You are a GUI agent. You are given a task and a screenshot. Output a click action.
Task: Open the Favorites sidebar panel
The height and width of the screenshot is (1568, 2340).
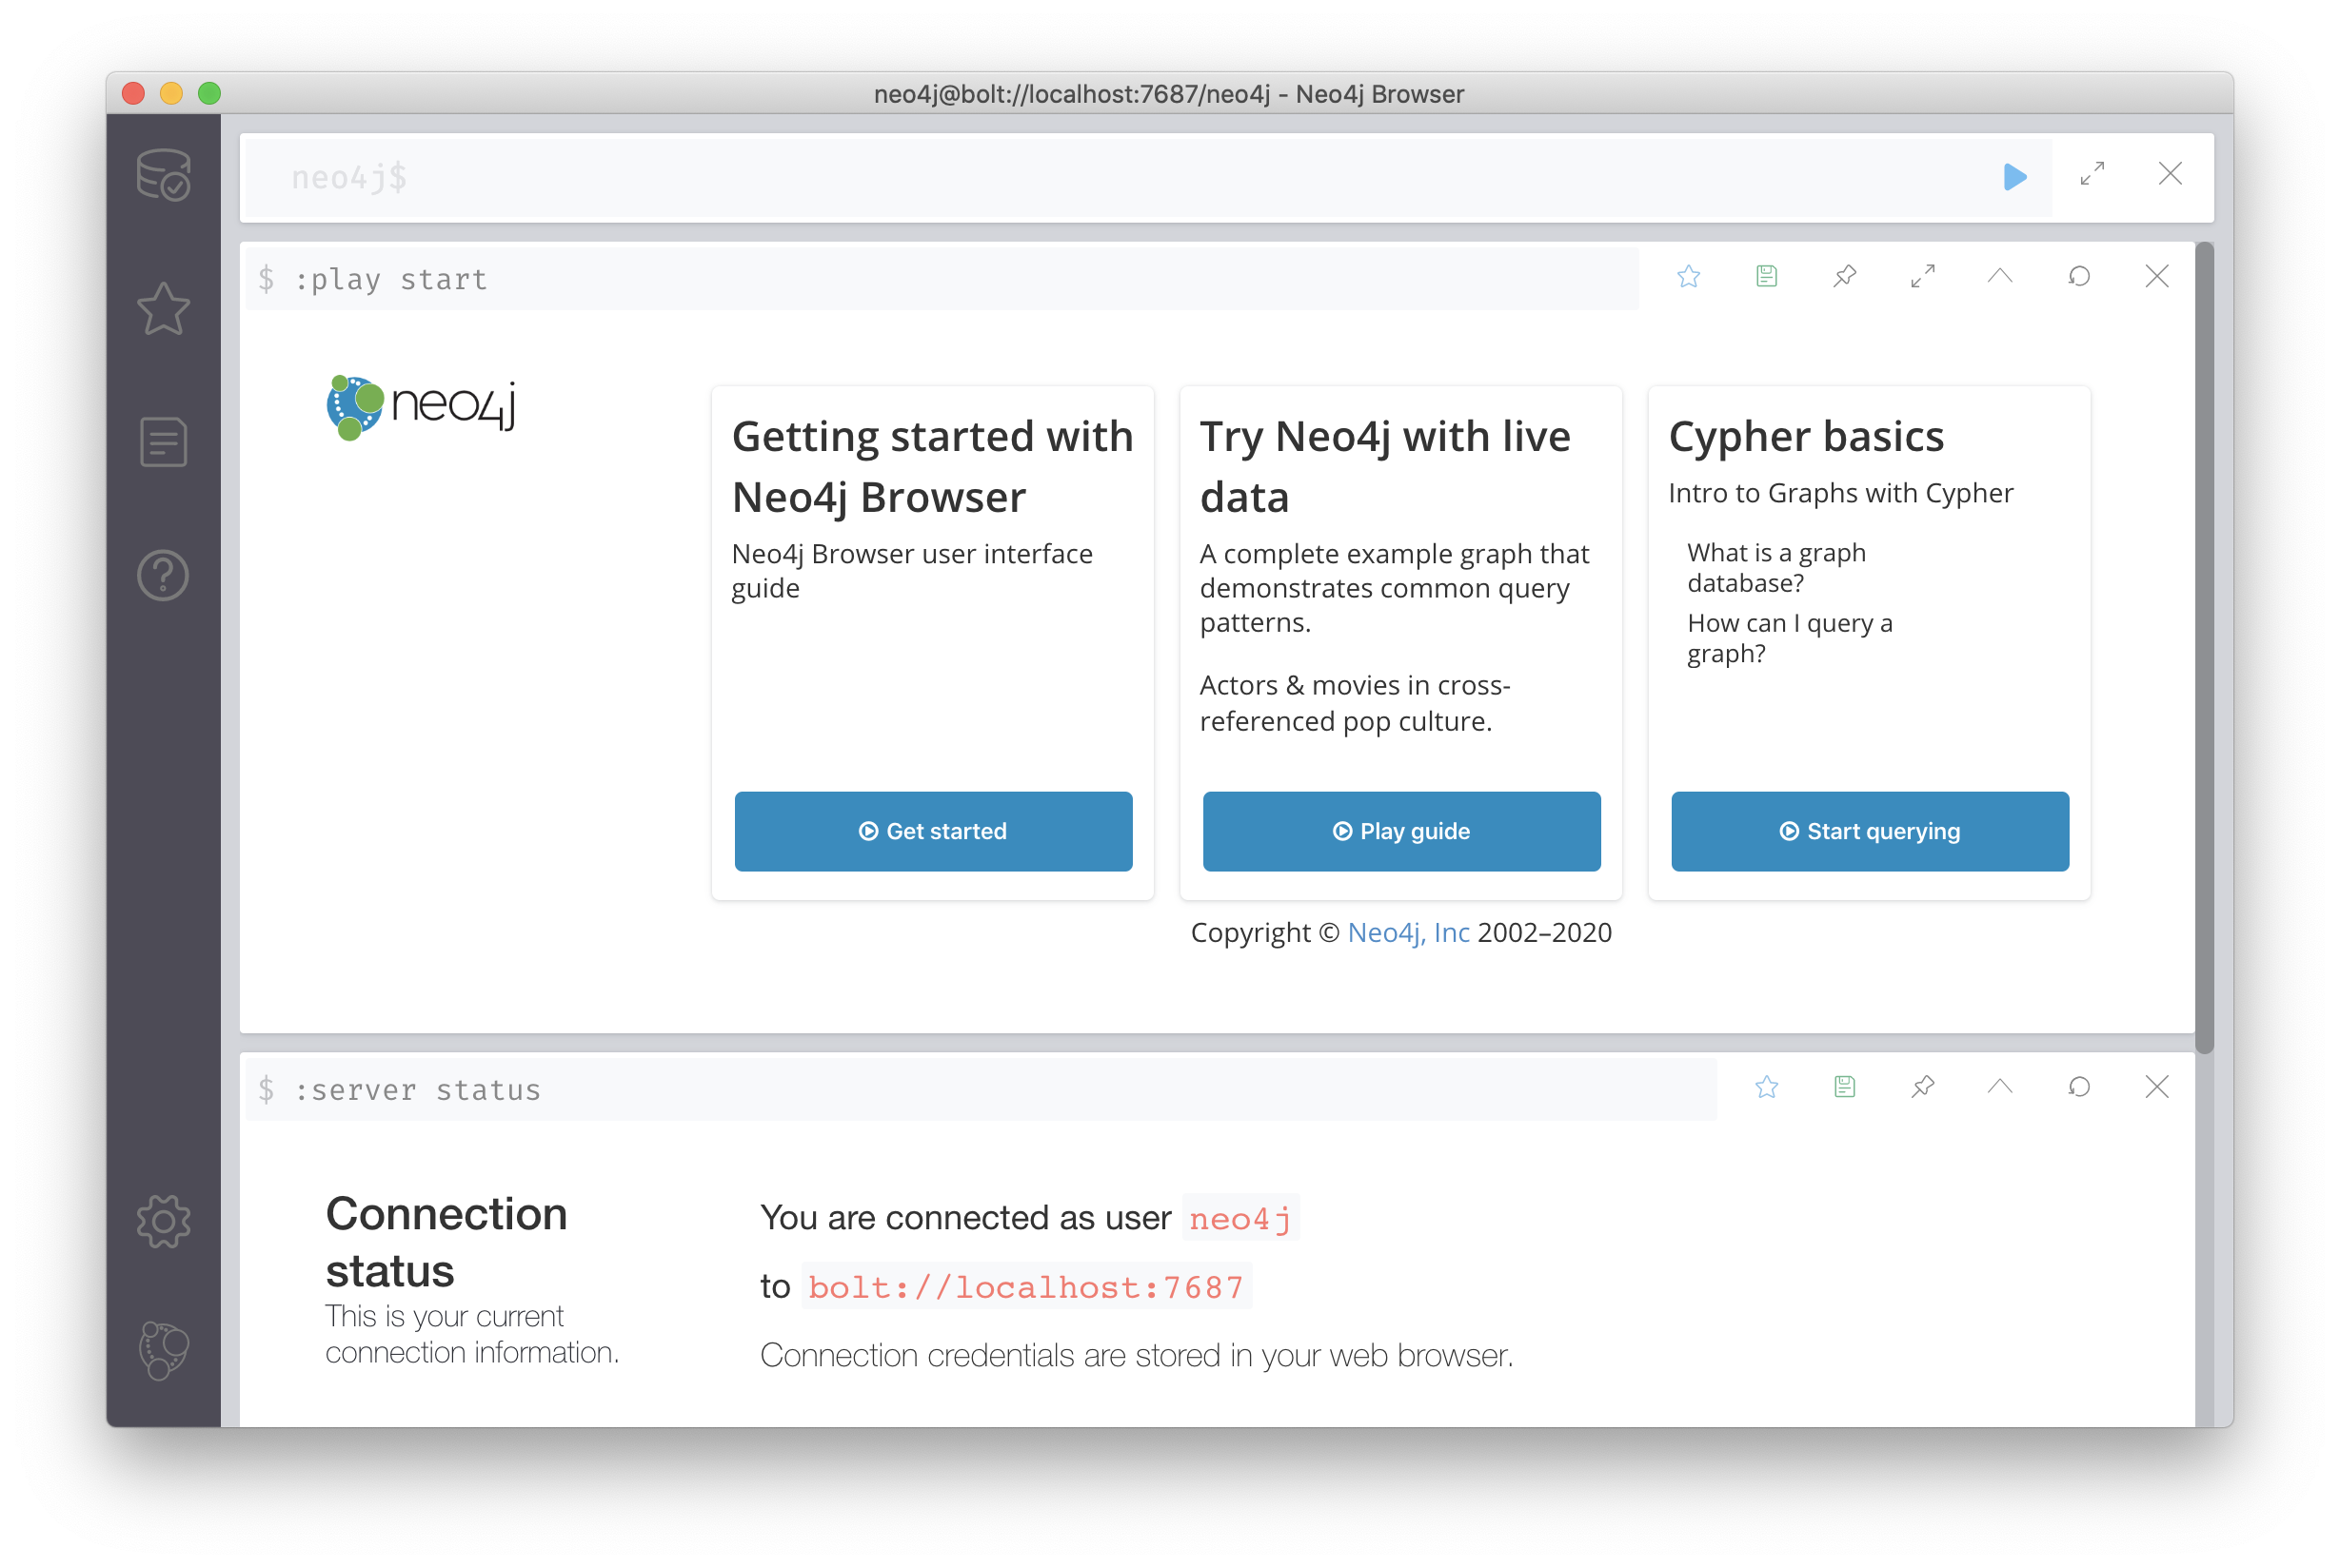(x=163, y=310)
